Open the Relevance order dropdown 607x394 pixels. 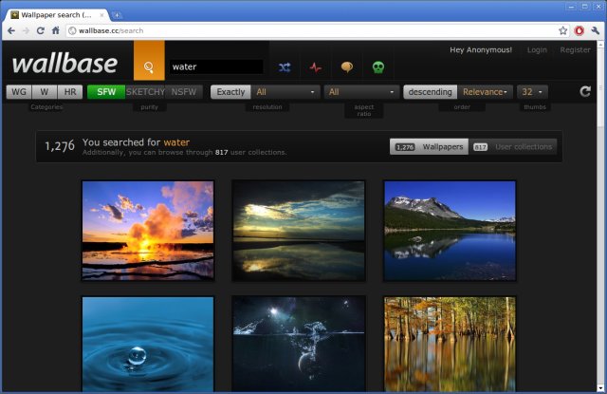pyautogui.click(x=485, y=92)
